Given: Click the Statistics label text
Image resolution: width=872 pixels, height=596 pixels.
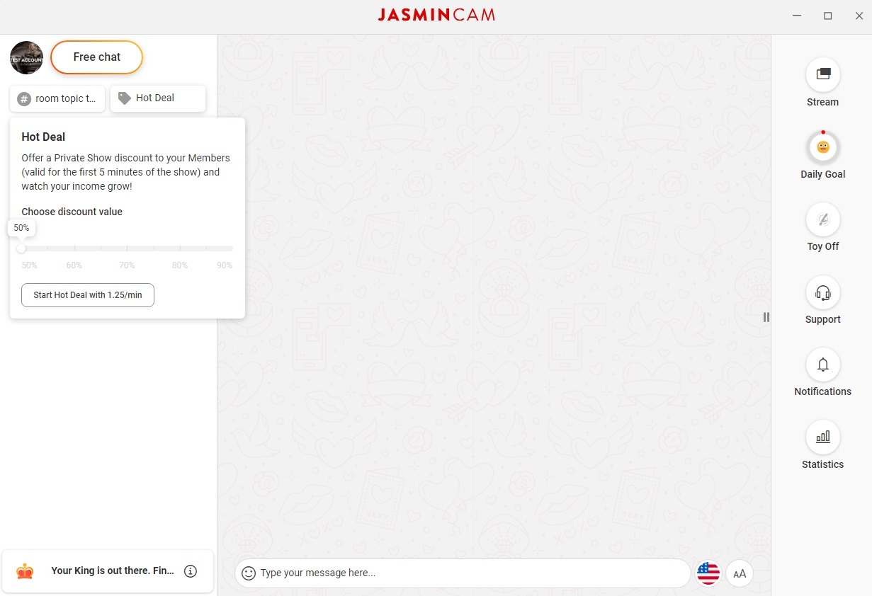Looking at the screenshot, I should pyautogui.click(x=822, y=464).
